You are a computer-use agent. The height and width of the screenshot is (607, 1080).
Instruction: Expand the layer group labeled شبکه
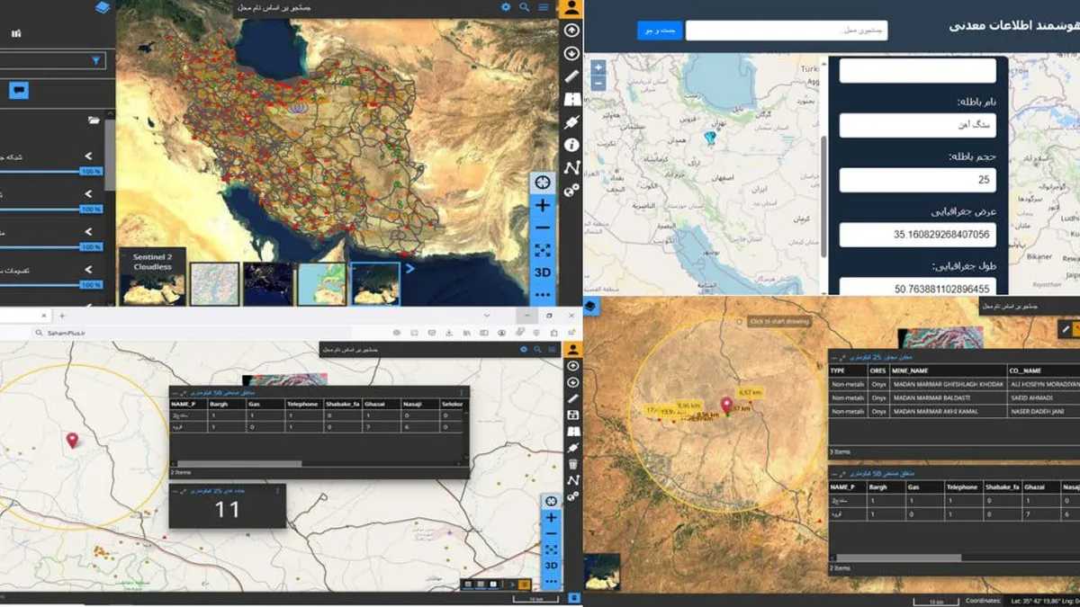coord(88,156)
